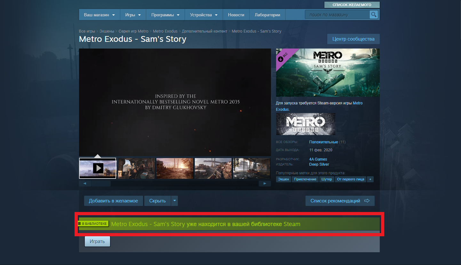Viewport: 461px width, 265px height.
Task: Open Положительные reviews link
Action: pos(323,142)
